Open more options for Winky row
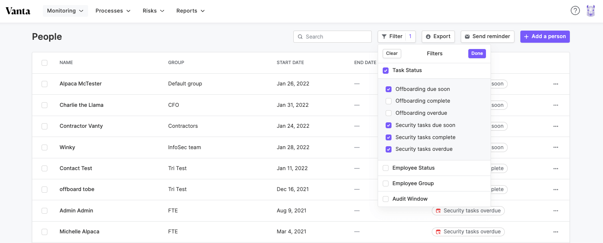 coord(556,147)
